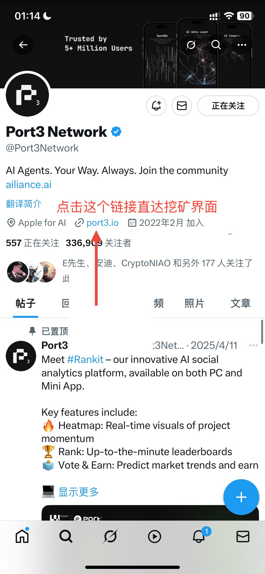The image size is (265, 574).
Task: Open the three-dot profile options menu
Action: point(242,45)
